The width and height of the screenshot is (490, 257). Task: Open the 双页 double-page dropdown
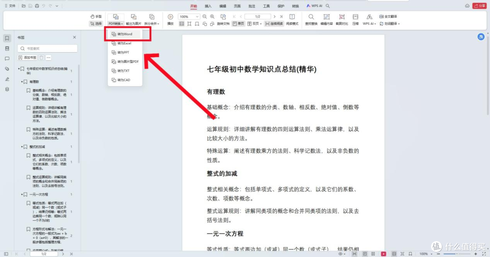255,24
